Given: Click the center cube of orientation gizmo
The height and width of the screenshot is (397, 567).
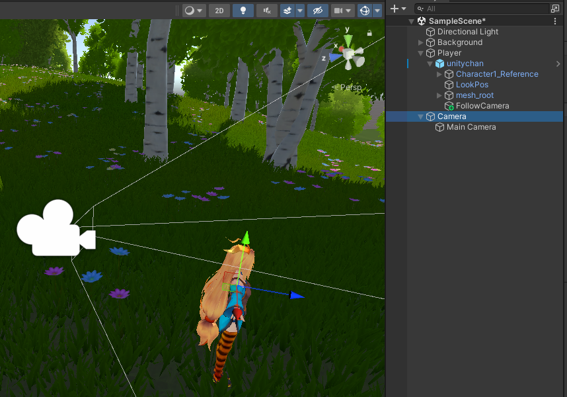Looking at the screenshot, I should click(x=348, y=55).
